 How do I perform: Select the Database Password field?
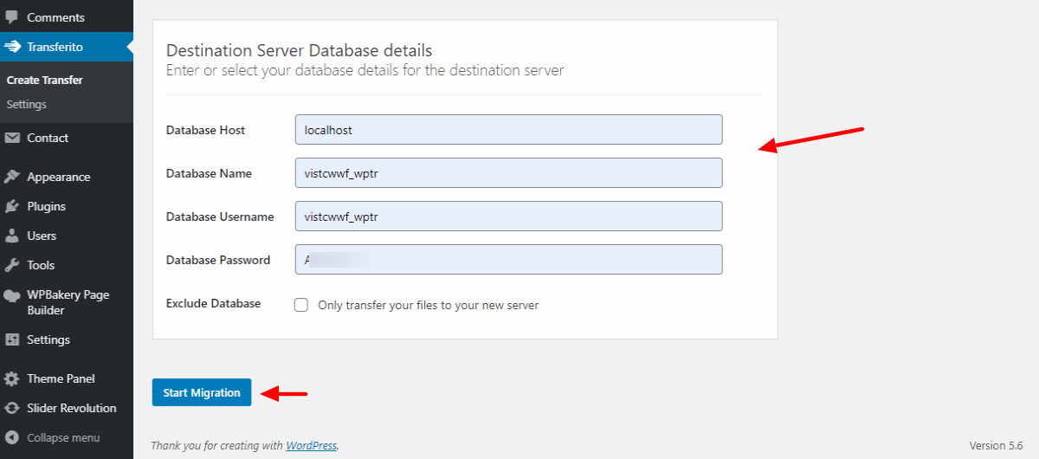508,260
